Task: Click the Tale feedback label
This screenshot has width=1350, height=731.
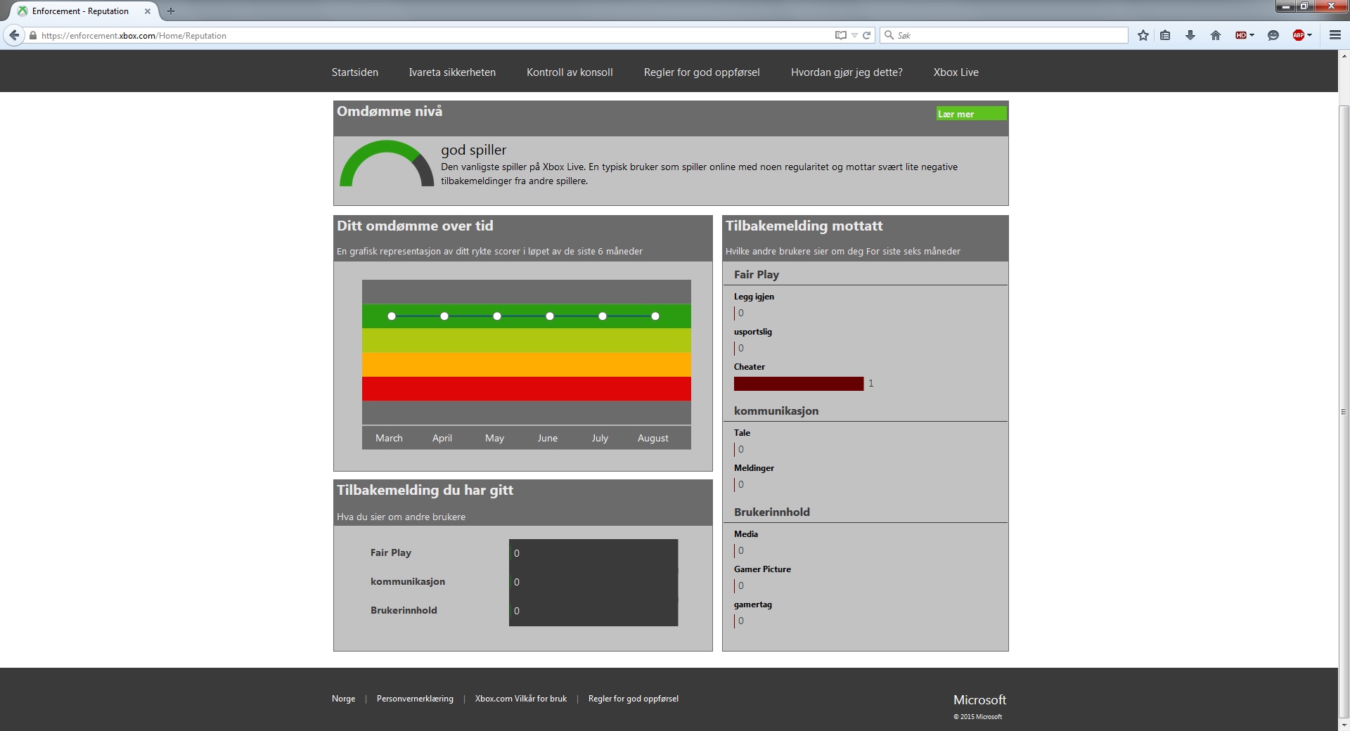Action: tap(742, 433)
